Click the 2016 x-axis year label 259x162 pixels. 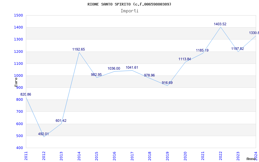pos(115,156)
